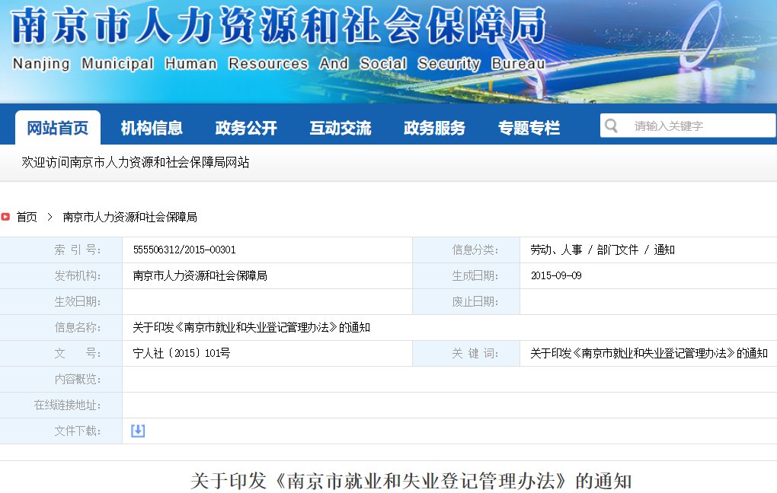The height and width of the screenshot is (493, 777).
Task: Open the 互动交流 menu
Action: tap(340, 129)
